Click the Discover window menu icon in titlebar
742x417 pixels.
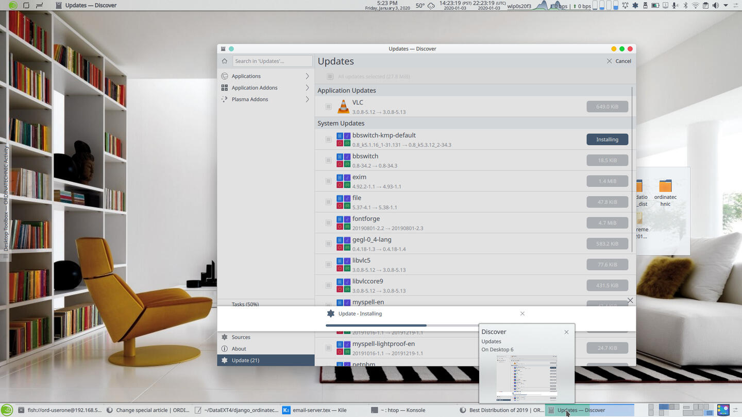click(223, 49)
